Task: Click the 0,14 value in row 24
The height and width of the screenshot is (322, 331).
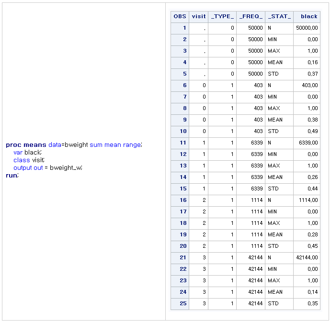Action: point(313,292)
